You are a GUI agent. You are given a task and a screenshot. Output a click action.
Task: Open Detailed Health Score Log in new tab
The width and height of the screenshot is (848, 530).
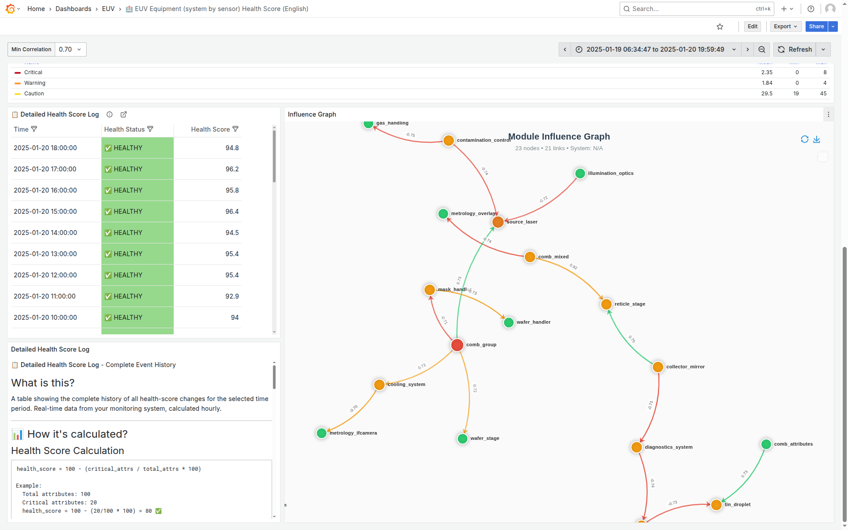(124, 114)
